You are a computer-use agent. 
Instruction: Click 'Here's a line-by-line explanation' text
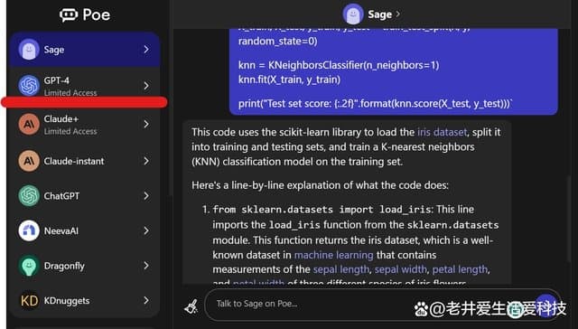[x=320, y=185]
